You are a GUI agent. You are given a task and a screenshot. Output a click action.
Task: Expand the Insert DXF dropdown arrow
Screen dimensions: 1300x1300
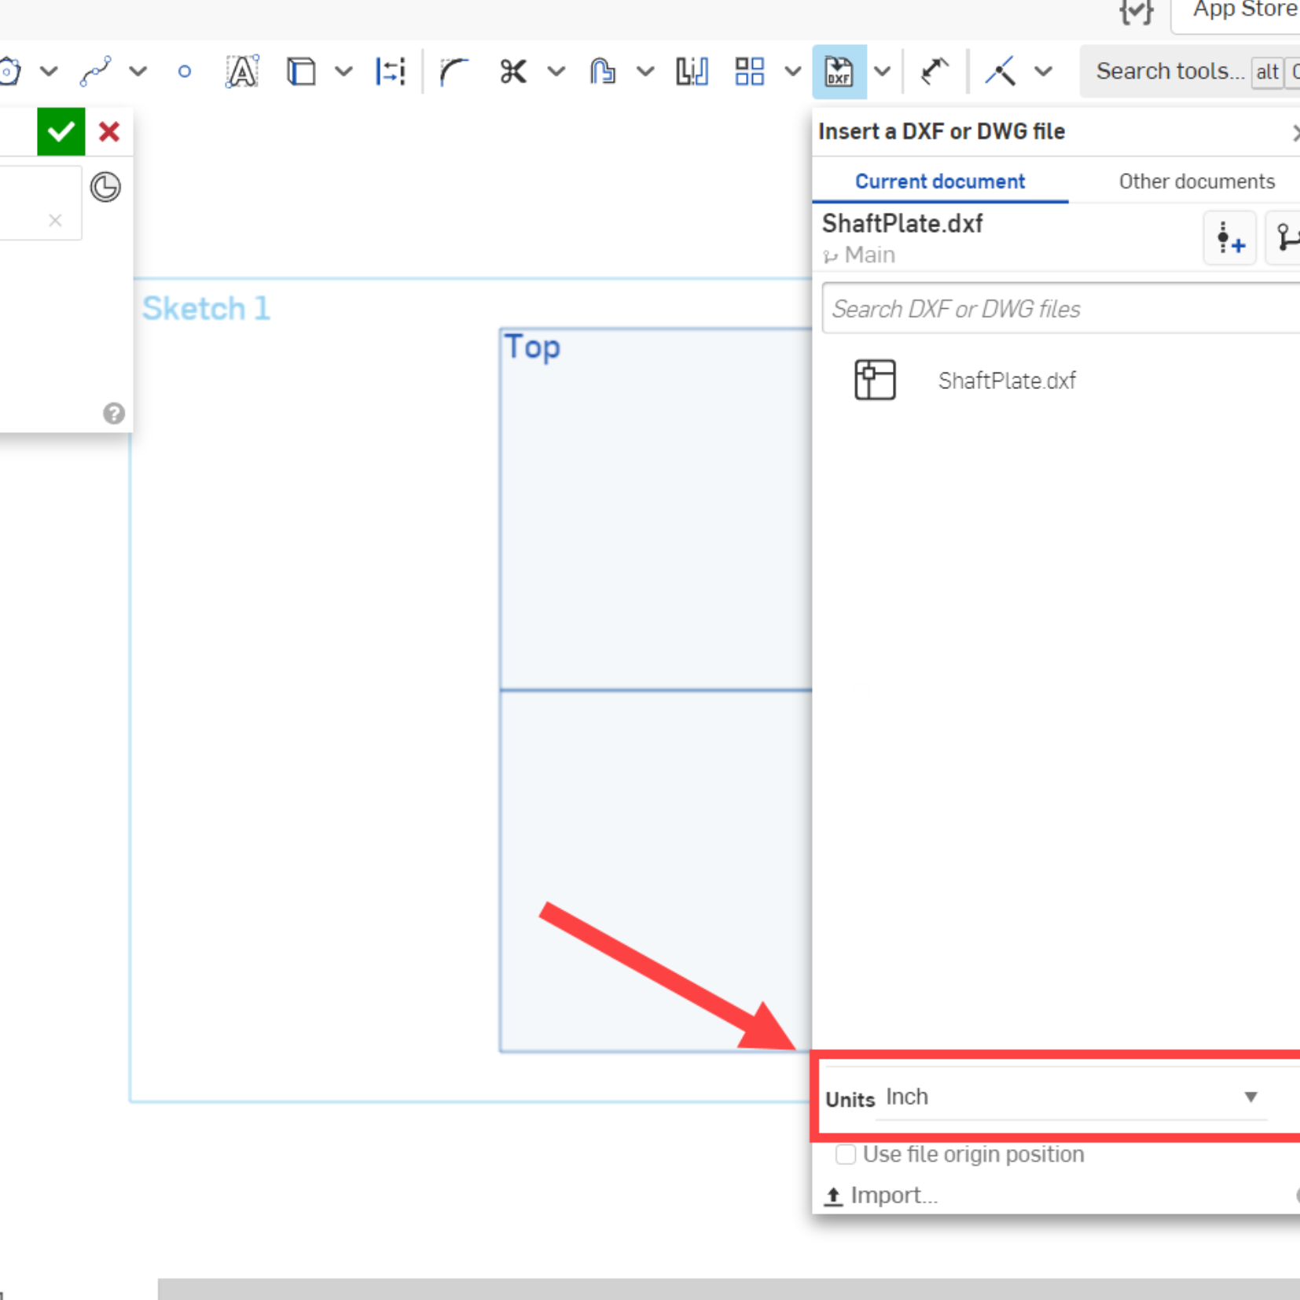pyautogui.click(x=883, y=72)
